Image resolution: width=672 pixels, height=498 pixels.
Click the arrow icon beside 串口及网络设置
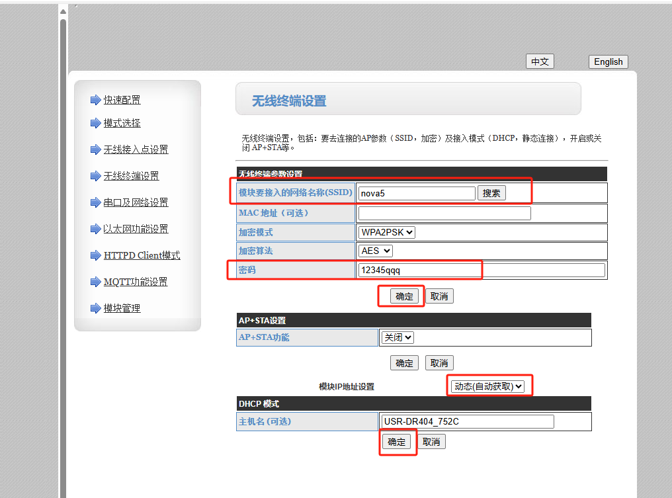pyautogui.click(x=95, y=202)
